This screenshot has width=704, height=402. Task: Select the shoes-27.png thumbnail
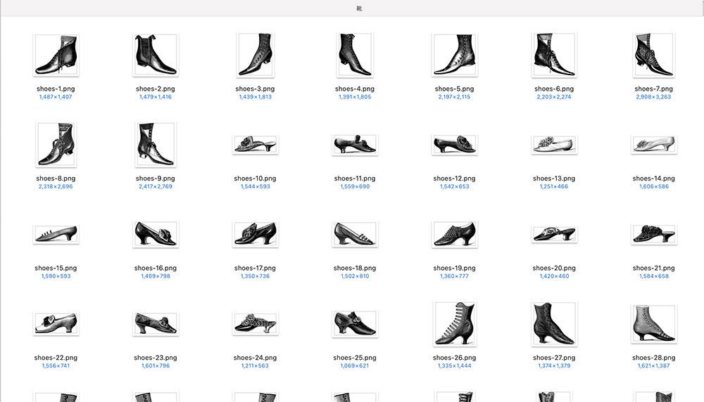(x=554, y=323)
